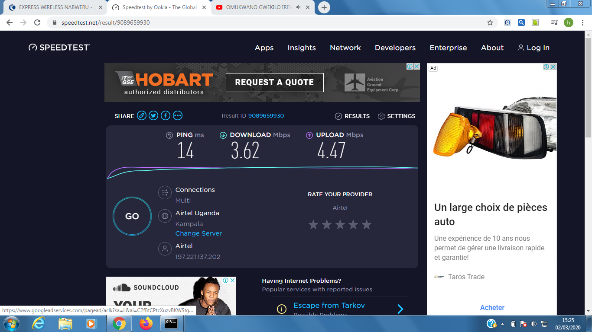Share result on Twitter
Image resolution: width=592 pixels, height=332 pixels.
click(153, 116)
